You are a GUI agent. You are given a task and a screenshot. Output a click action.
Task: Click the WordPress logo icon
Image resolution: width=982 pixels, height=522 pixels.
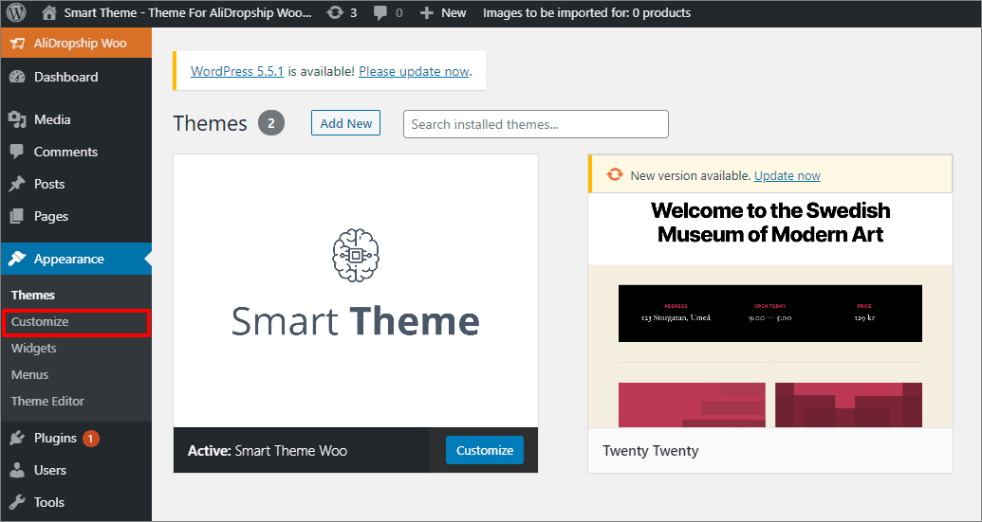[x=17, y=13]
